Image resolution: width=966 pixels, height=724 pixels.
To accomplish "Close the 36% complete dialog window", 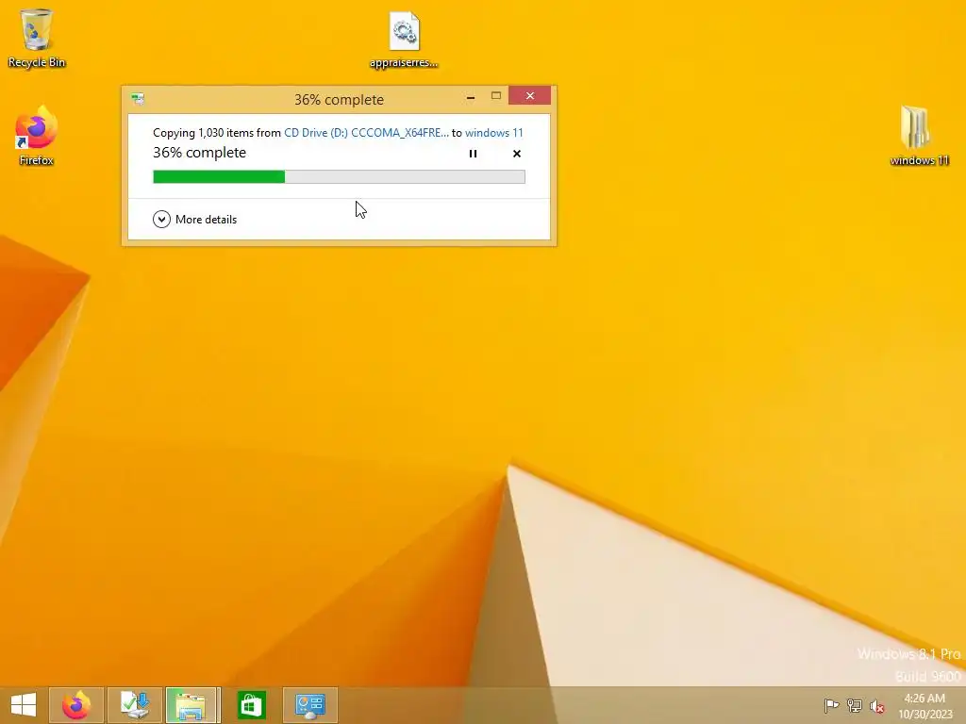I will coord(529,95).
